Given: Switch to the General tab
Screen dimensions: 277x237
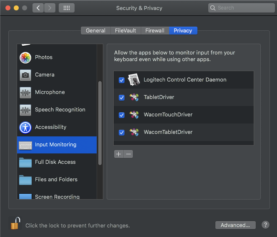Looking at the screenshot, I should coord(95,31).
